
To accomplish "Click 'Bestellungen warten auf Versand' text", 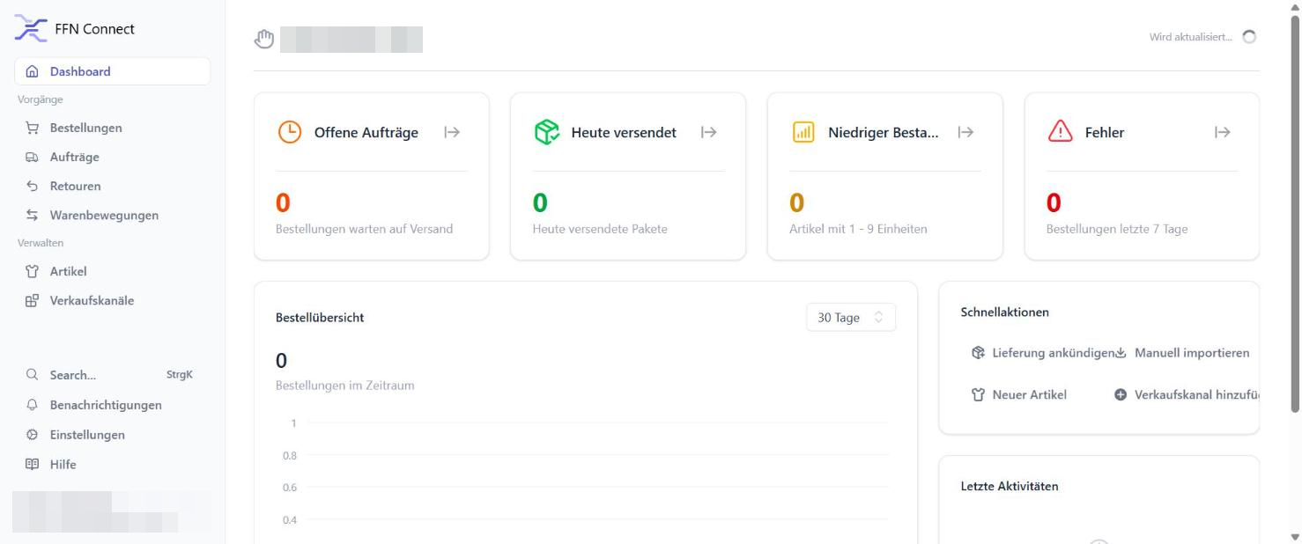I will coord(364,229).
